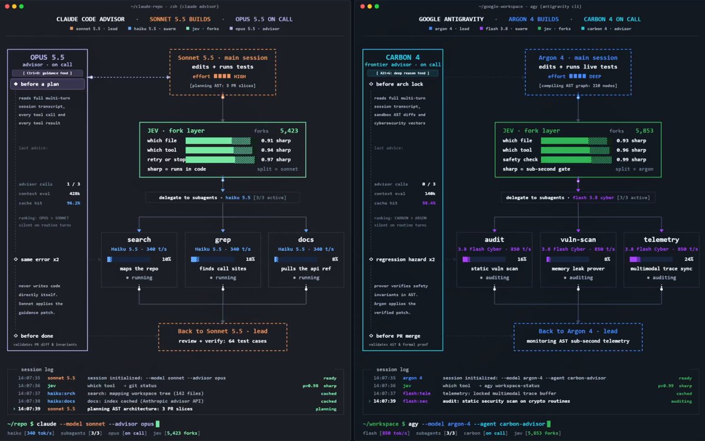Click the cache hit 96.2% value
Viewport: 705px width, 441px height.
pos(73,203)
